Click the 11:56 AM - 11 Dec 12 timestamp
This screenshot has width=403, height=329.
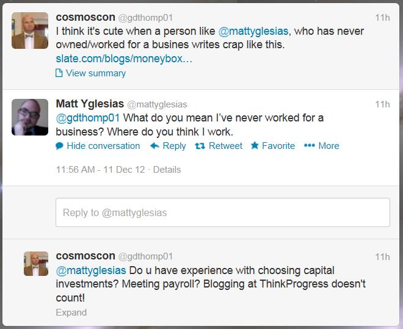[x=100, y=169]
